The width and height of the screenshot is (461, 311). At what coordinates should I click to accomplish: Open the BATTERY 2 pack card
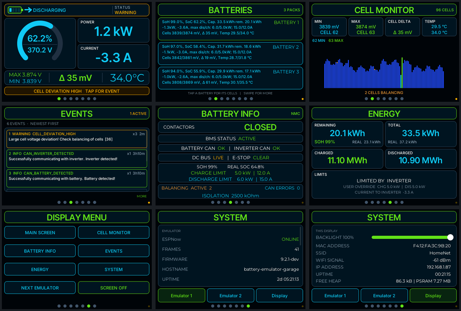tap(230, 53)
